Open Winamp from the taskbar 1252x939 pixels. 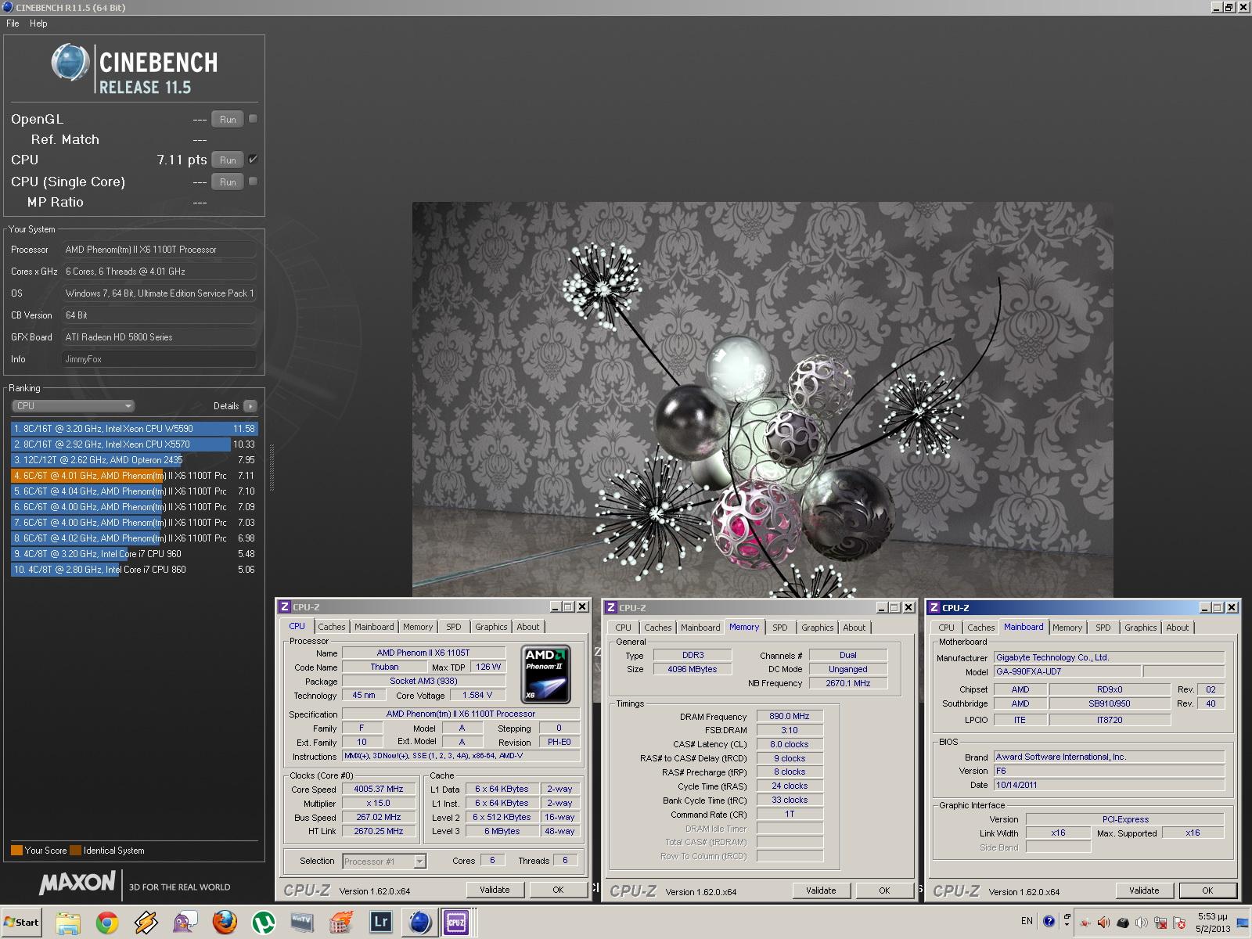[x=146, y=923]
